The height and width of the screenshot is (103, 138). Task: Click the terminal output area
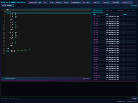click(69, 89)
